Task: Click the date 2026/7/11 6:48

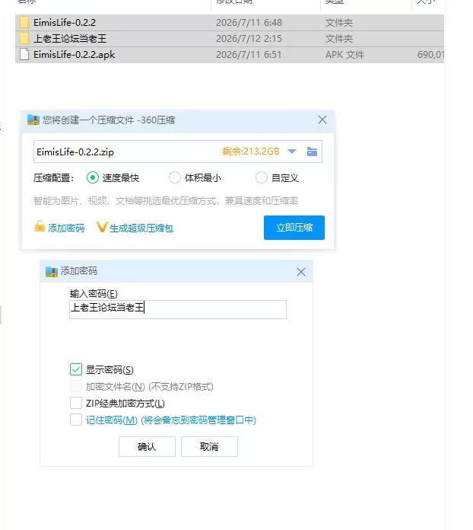Action: (249, 23)
